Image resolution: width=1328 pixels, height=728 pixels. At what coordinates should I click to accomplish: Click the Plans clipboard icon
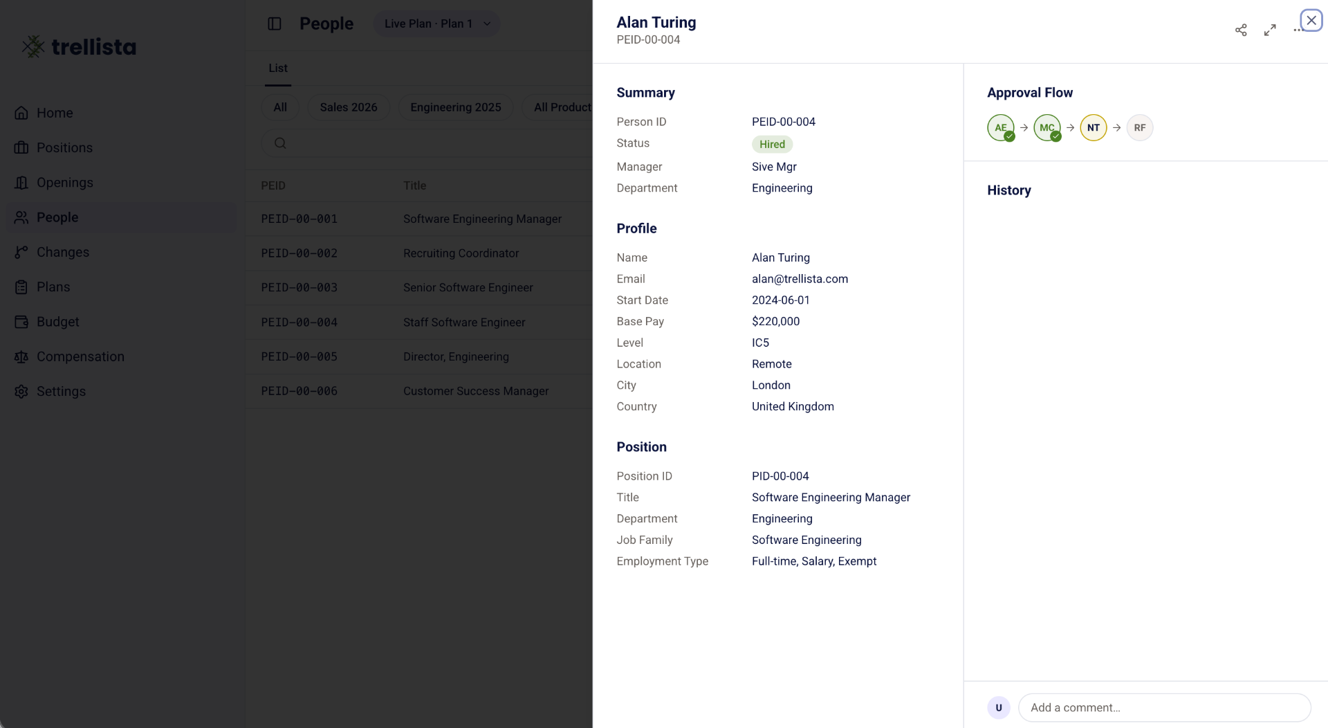21,286
